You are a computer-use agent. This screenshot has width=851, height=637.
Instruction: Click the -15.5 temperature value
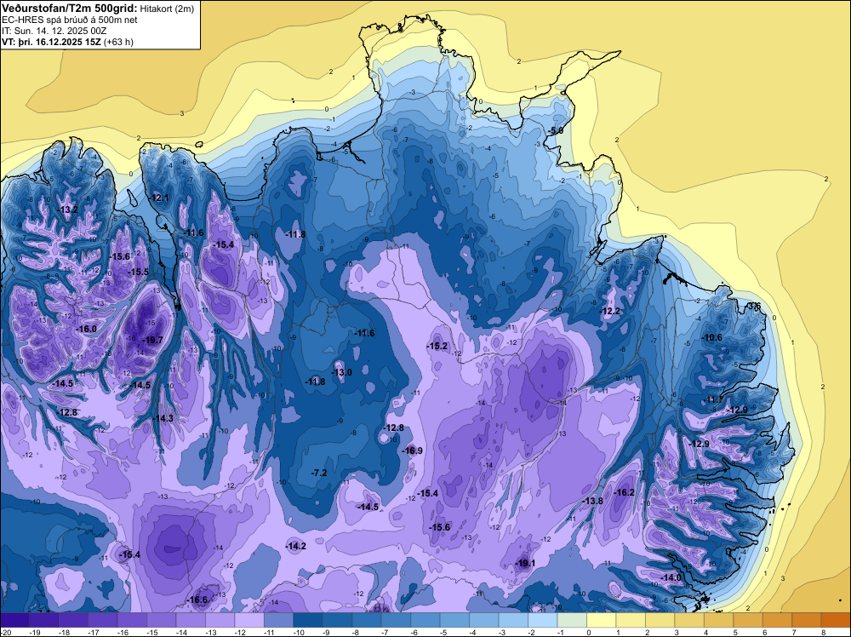tap(139, 272)
